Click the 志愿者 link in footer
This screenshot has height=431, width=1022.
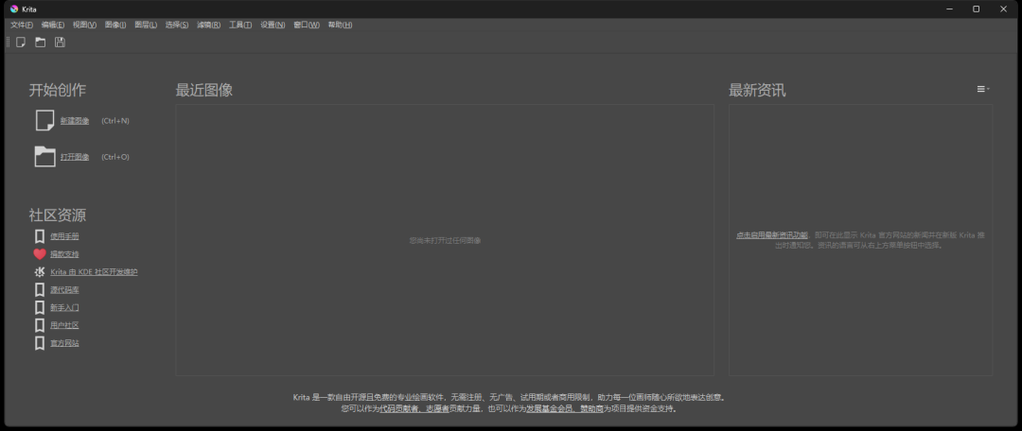coord(438,409)
